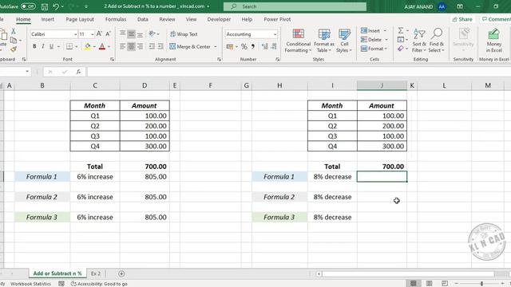Click the Cut scissors icon
Image resolution: width=511 pixels, height=287 pixels.
(x=14, y=31)
